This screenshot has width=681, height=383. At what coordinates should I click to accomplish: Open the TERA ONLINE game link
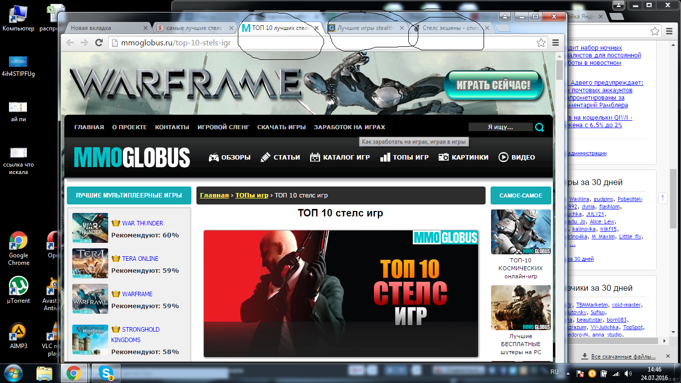pyautogui.click(x=141, y=259)
